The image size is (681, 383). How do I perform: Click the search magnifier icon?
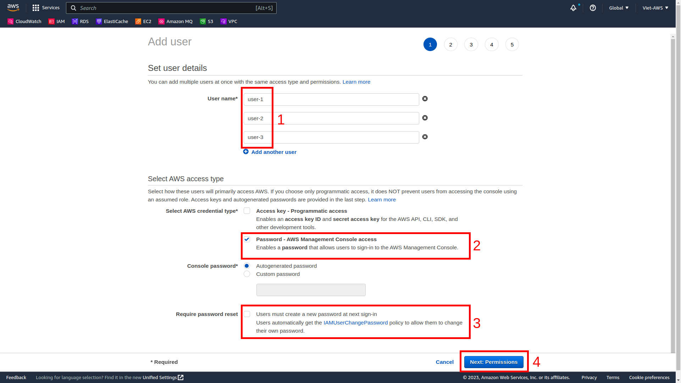[x=73, y=8]
